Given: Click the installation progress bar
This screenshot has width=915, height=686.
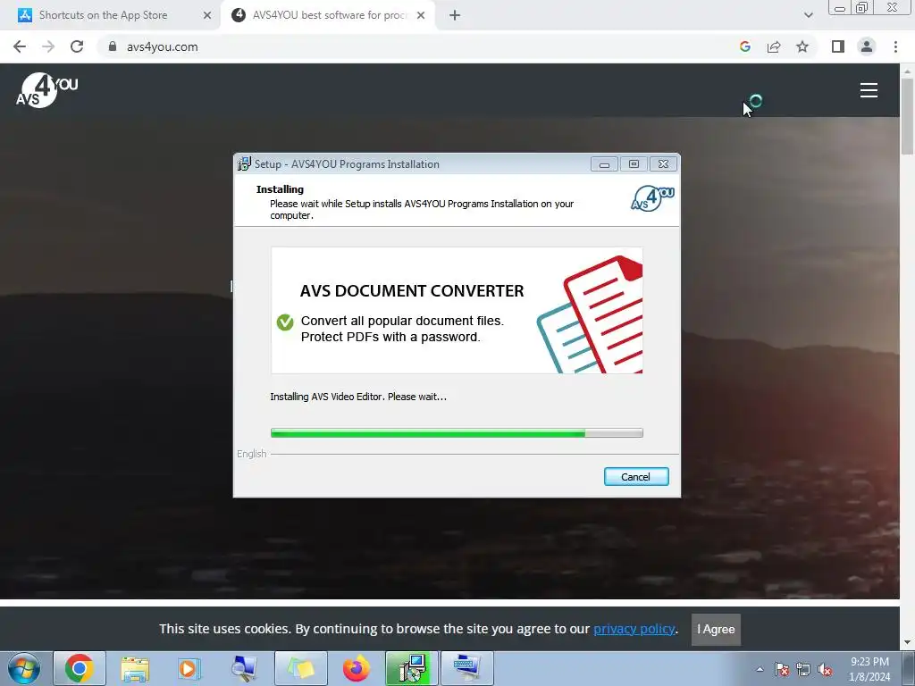Looking at the screenshot, I should (457, 433).
